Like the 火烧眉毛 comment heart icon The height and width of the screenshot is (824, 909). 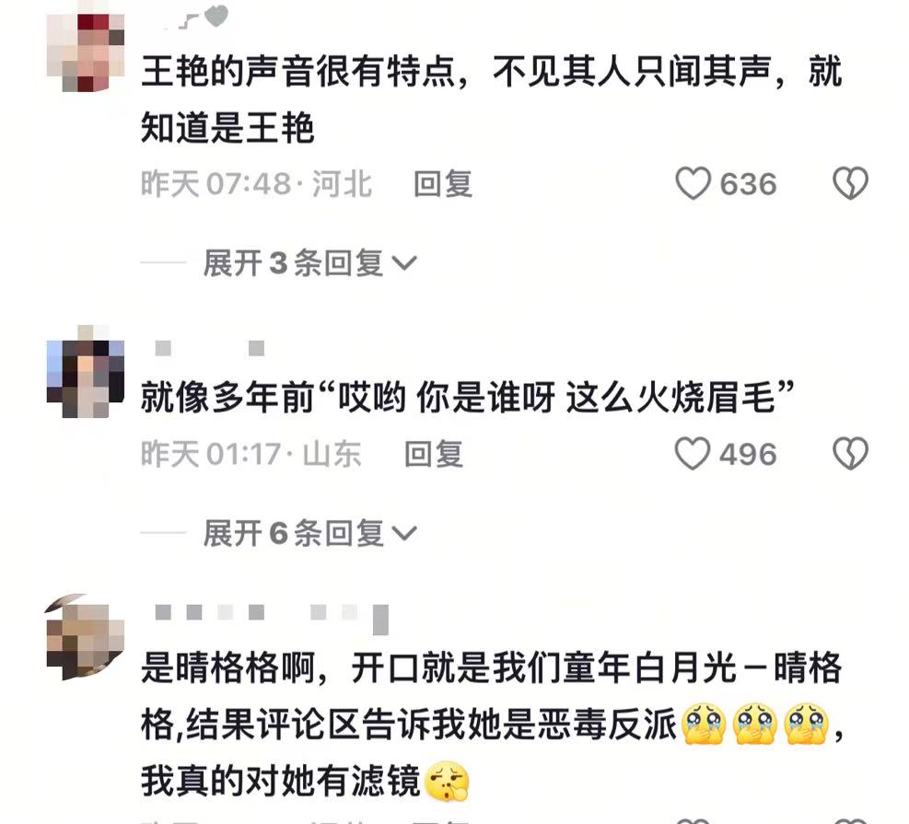(693, 453)
